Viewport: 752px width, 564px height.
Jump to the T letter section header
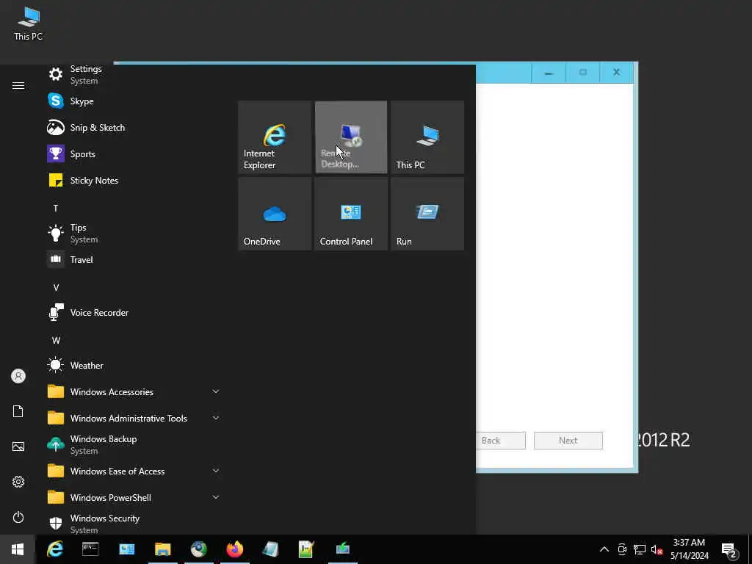point(56,208)
